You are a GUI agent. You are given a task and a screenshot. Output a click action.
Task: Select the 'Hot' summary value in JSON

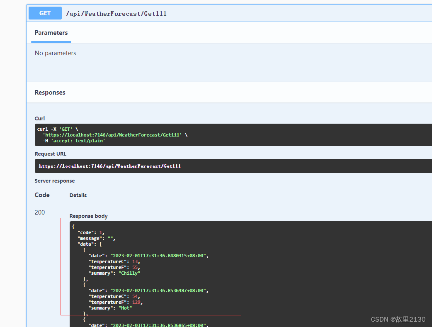125,308
